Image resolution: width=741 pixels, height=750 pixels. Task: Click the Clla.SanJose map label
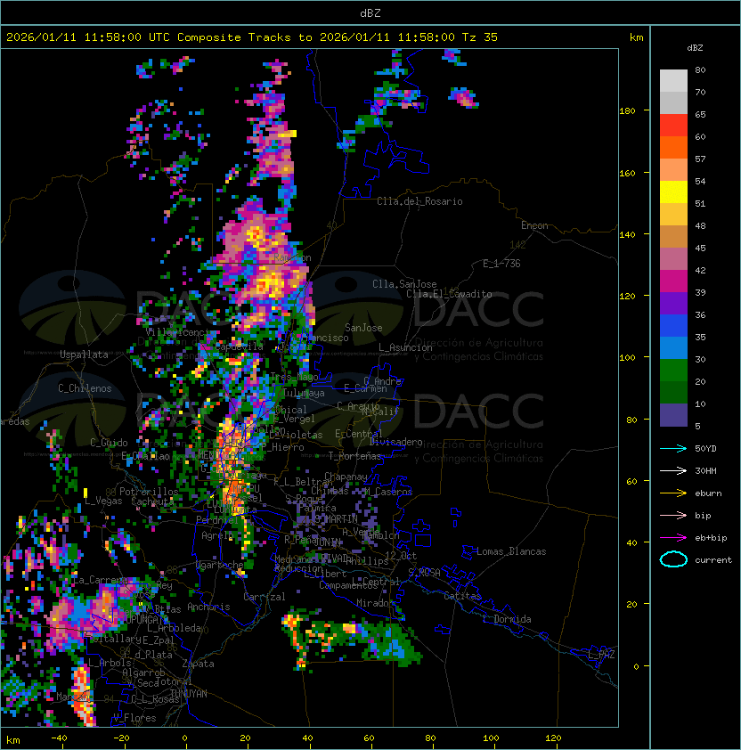tap(404, 284)
